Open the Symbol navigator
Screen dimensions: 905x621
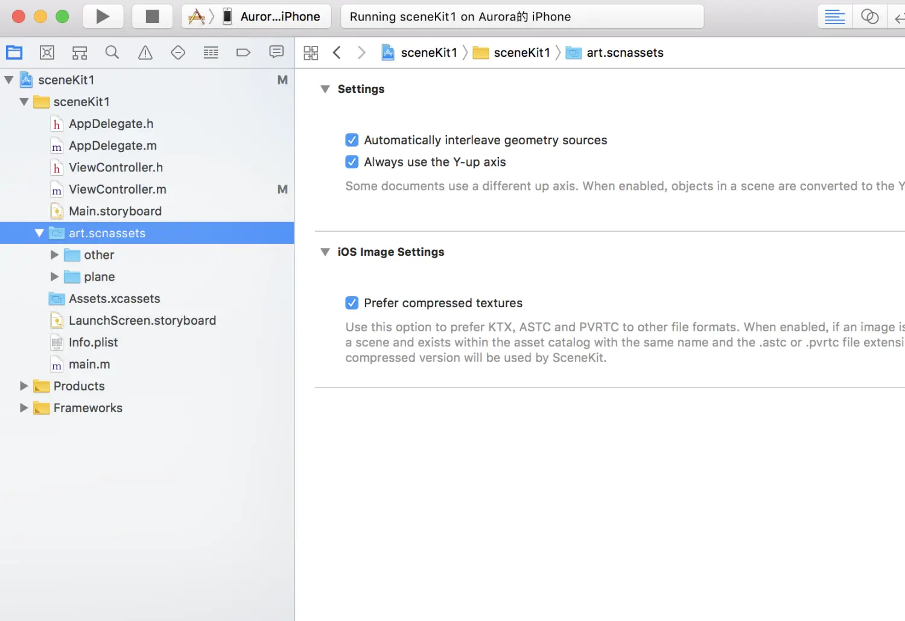tap(80, 53)
